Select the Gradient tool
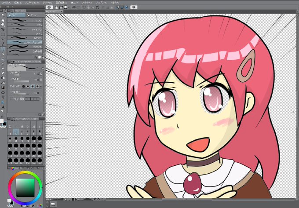The image size is (299, 208). pyautogui.click(x=3, y=88)
